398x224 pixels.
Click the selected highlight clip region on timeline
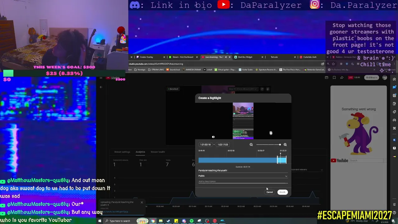[282, 160]
